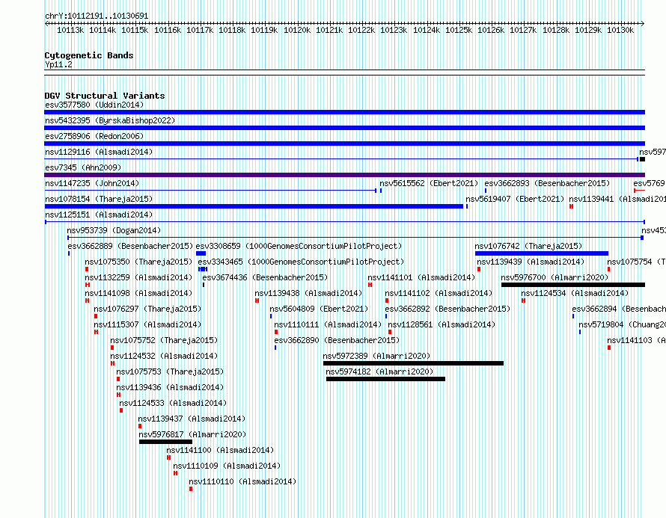Select nsv1124533 (Alsmadi2014) label
Screen dimensions: 666x518
[173, 403]
